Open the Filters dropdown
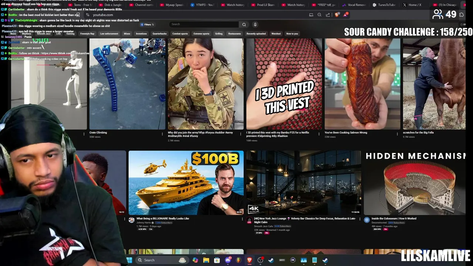This screenshot has height=266, width=473. point(147,24)
